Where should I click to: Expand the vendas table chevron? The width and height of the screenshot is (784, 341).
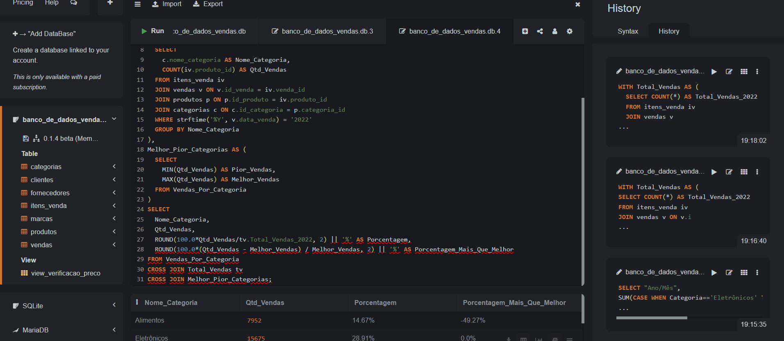[x=114, y=244]
